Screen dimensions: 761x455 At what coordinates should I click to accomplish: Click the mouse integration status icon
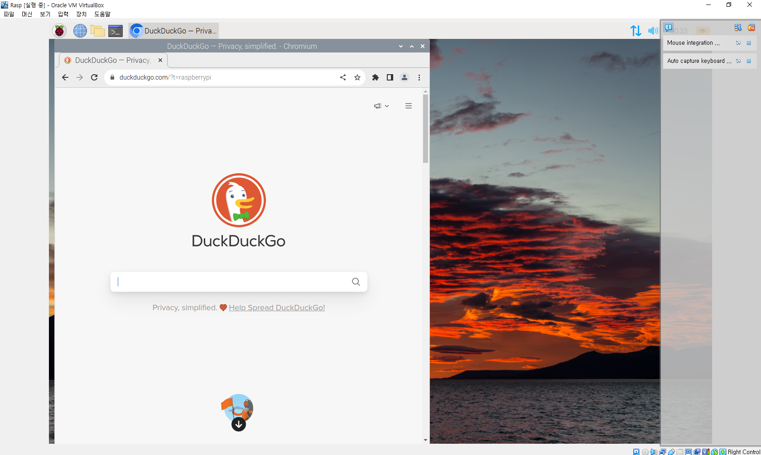714,452
